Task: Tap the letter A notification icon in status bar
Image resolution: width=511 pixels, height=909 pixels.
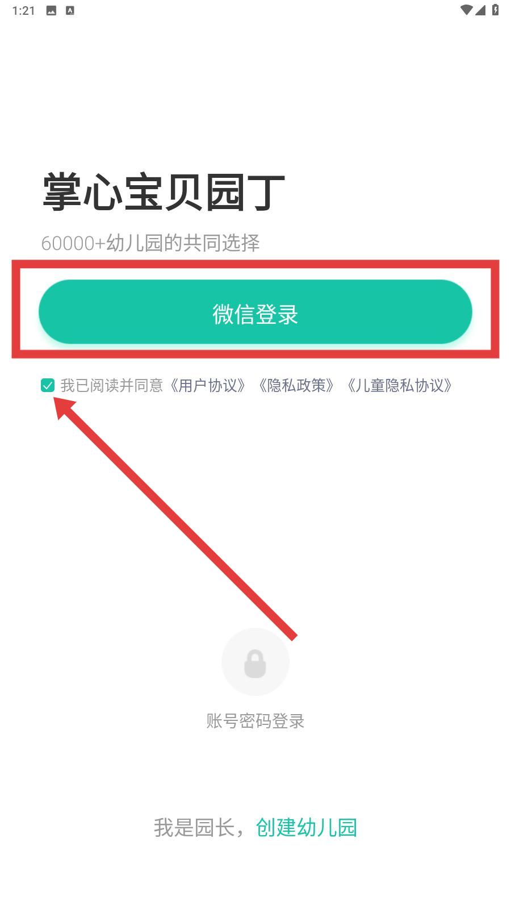Action: tap(70, 10)
